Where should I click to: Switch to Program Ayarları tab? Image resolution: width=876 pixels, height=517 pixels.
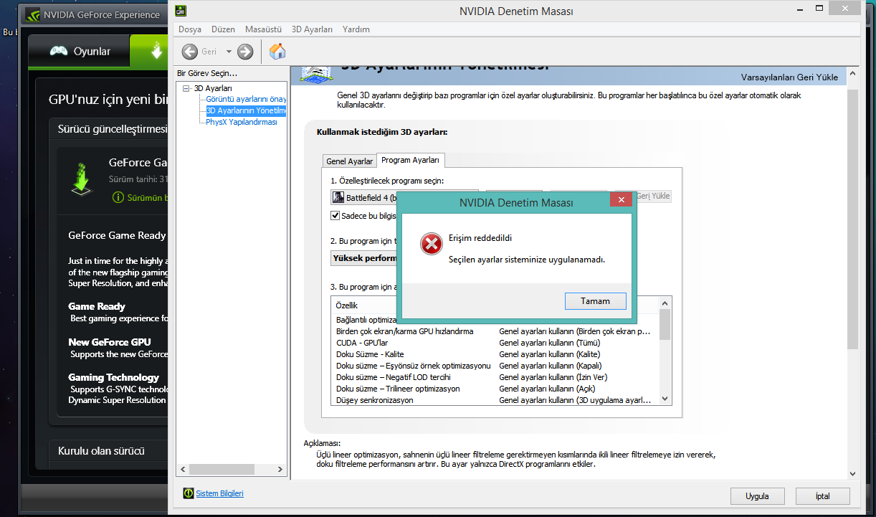[x=410, y=160]
